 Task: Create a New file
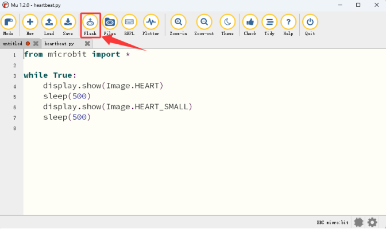[x=30, y=25]
